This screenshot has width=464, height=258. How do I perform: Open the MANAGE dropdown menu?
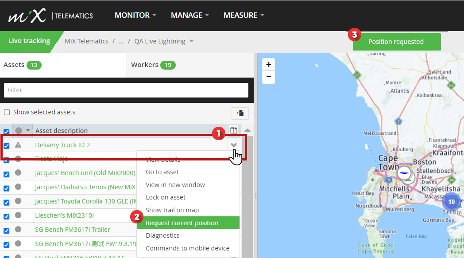pyautogui.click(x=189, y=15)
